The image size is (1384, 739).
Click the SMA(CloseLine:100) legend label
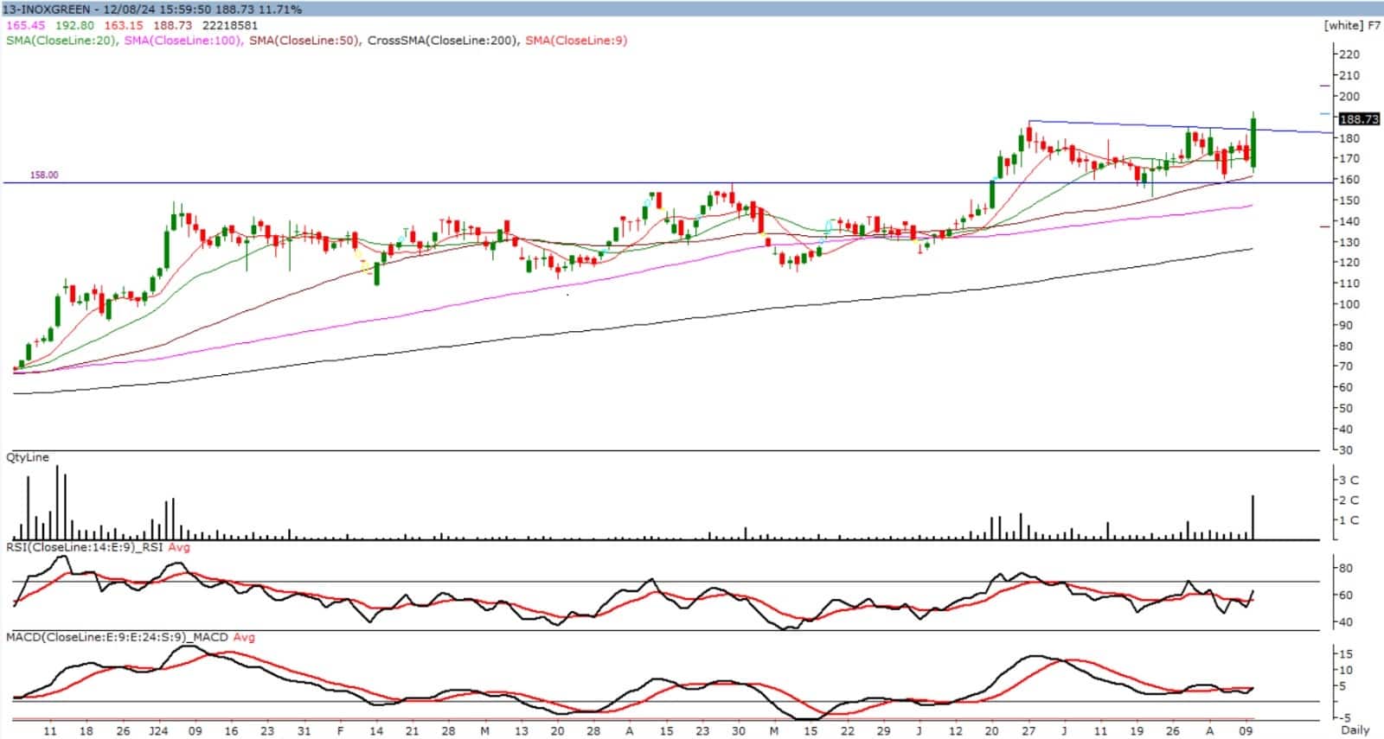pos(183,41)
